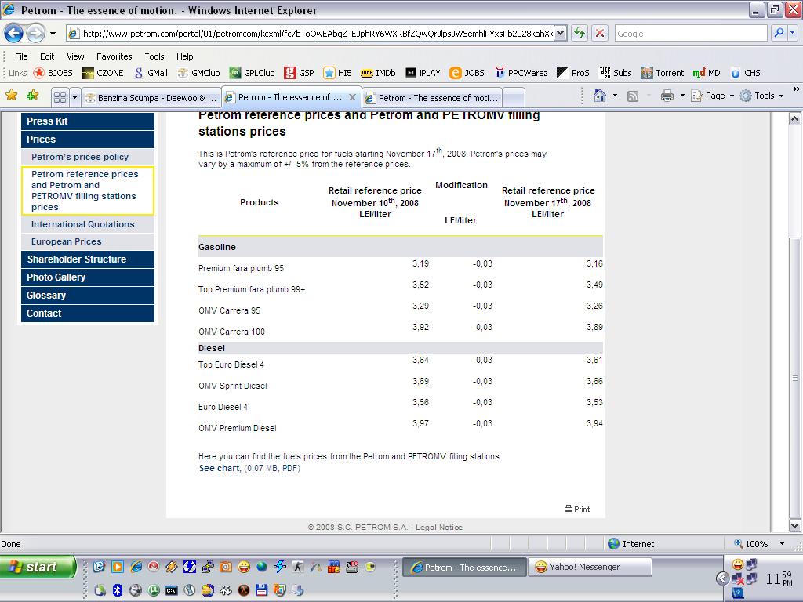Viewport: 803px width, 602px height.
Task: Open the Favorites menu
Action: [x=114, y=56]
